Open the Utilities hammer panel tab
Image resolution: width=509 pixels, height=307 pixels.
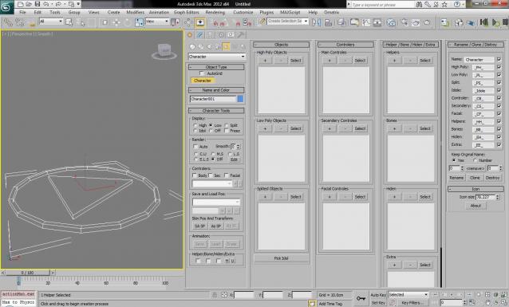[241, 35]
